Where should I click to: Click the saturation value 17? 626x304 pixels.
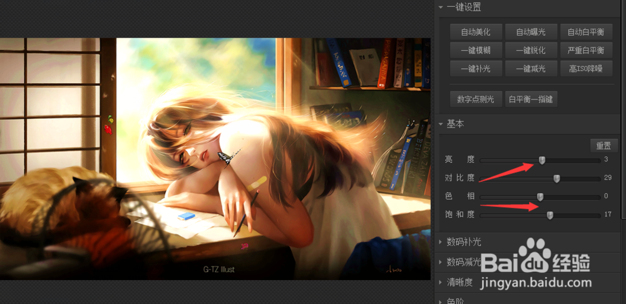[x=608, y=215]
